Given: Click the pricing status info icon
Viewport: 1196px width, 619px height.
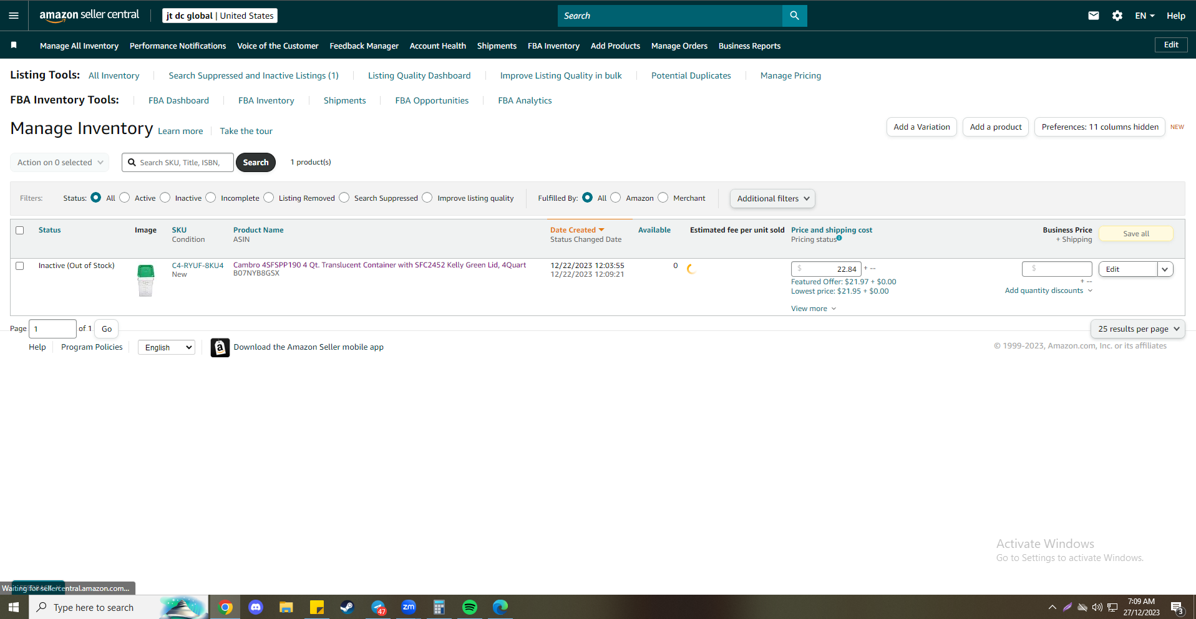Looking at the screenshot, I should click(x=839, y=238).
